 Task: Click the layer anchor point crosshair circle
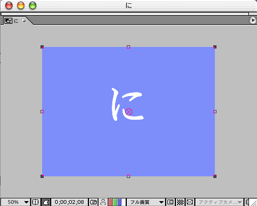pos(128,112)
